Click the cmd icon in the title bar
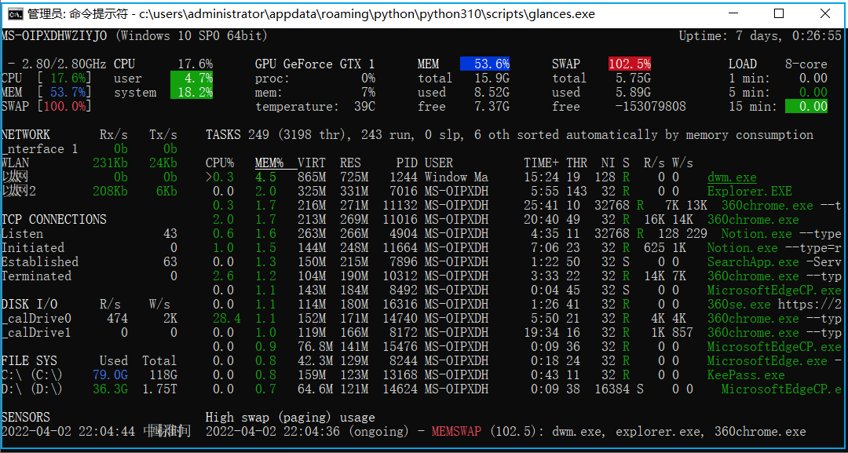 (x=15, y=14)
